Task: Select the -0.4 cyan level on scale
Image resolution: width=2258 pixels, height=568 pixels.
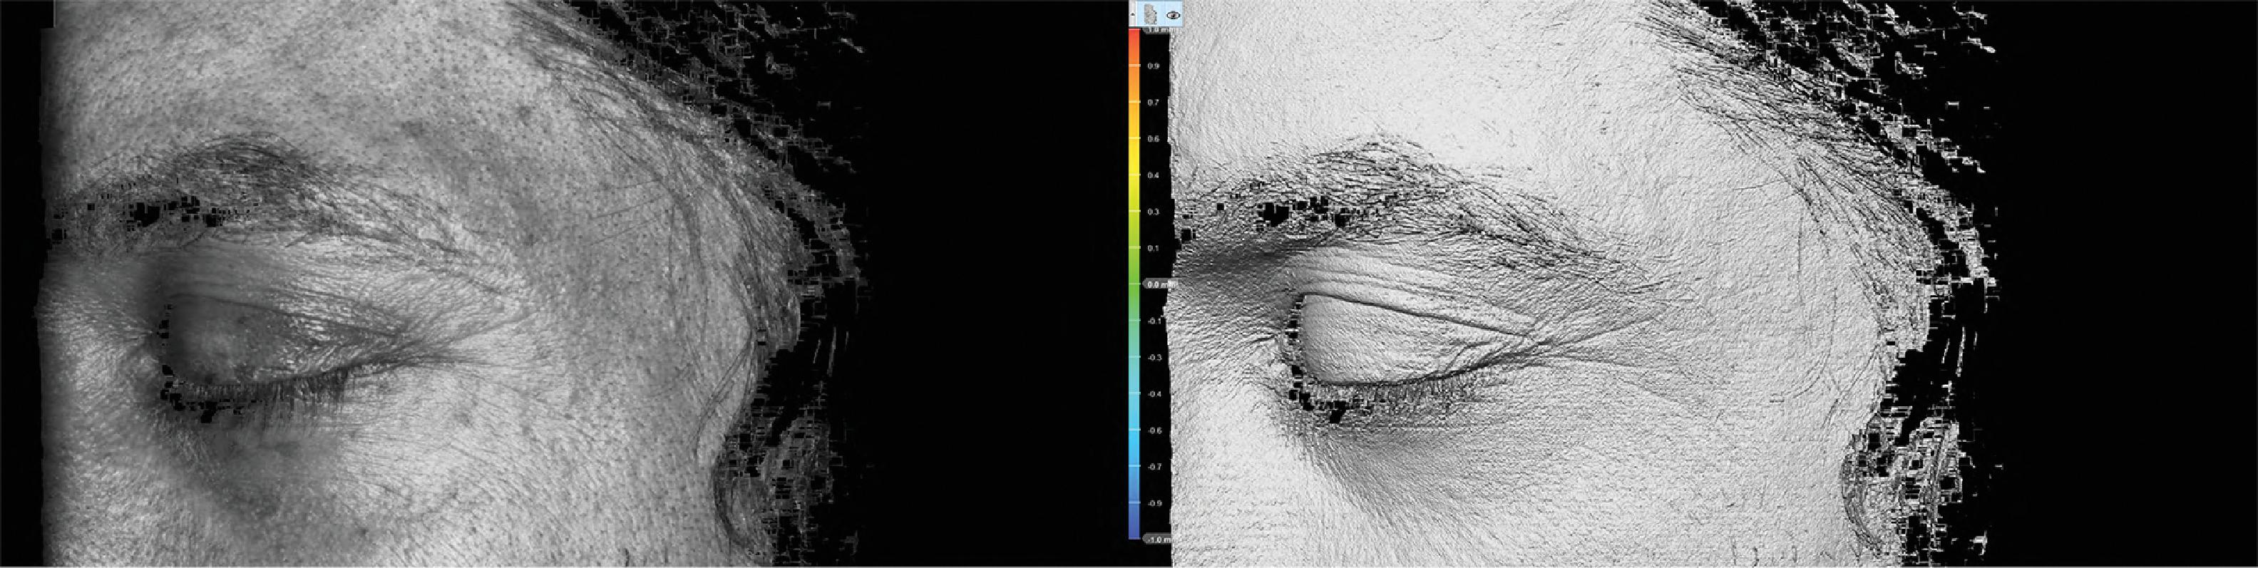Action: coord(1154,394)
